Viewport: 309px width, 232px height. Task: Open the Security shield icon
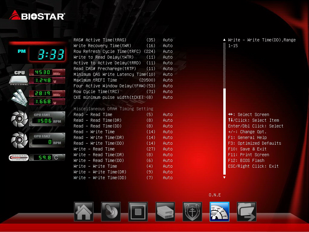click(192, 211)
